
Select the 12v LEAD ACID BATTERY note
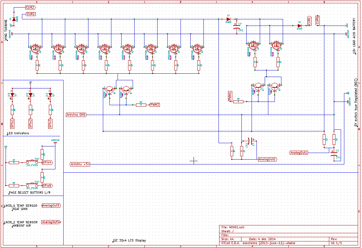(x=354, y=36)
